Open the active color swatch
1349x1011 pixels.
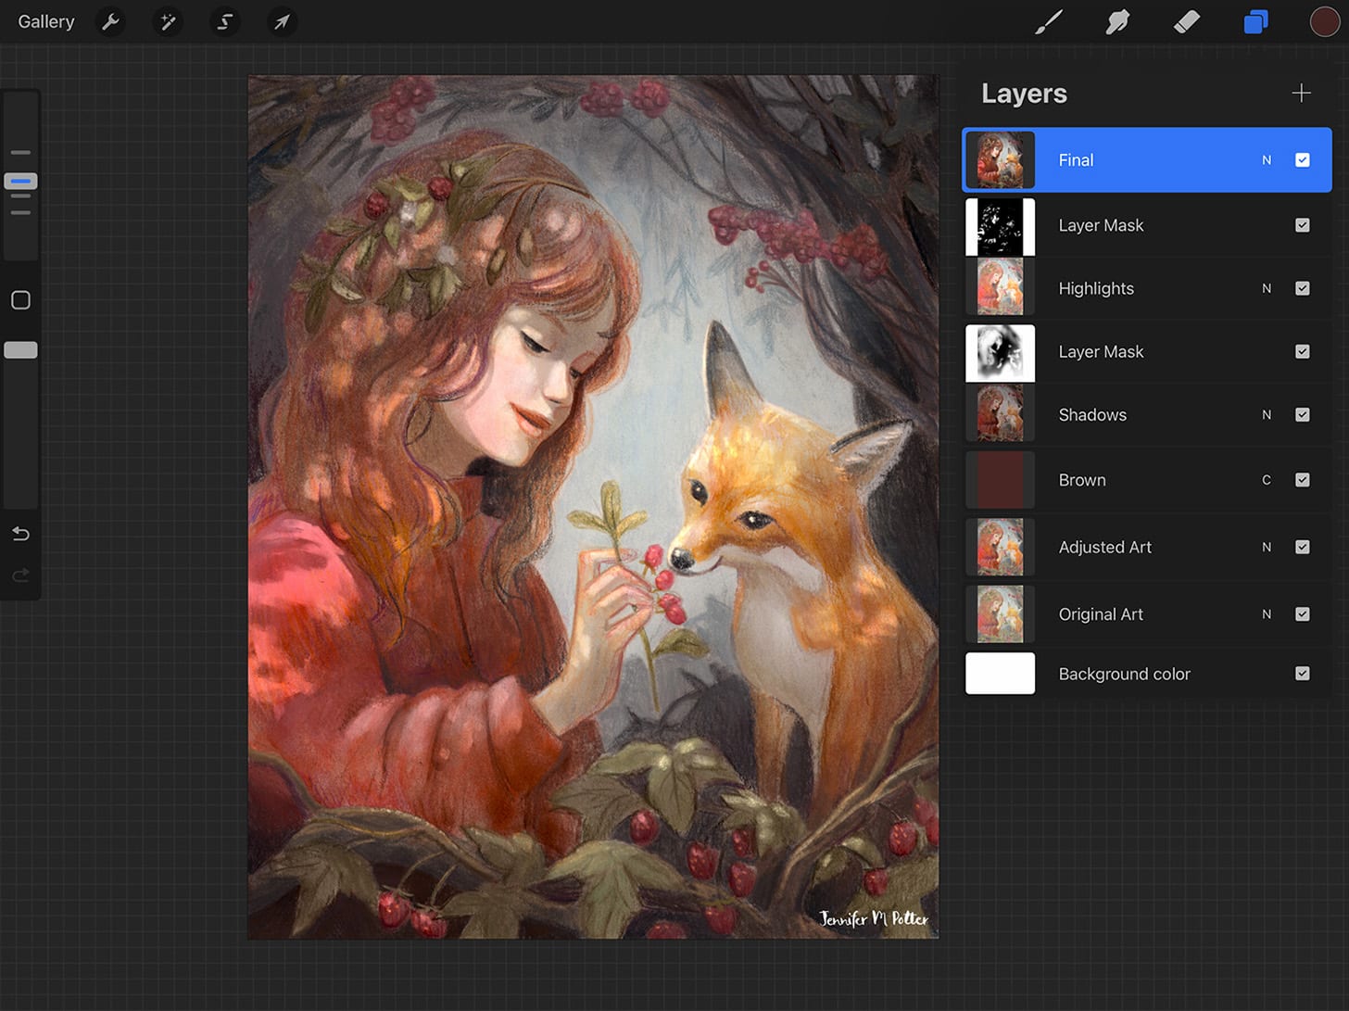pyautogui.click(x=1325, y=21)
